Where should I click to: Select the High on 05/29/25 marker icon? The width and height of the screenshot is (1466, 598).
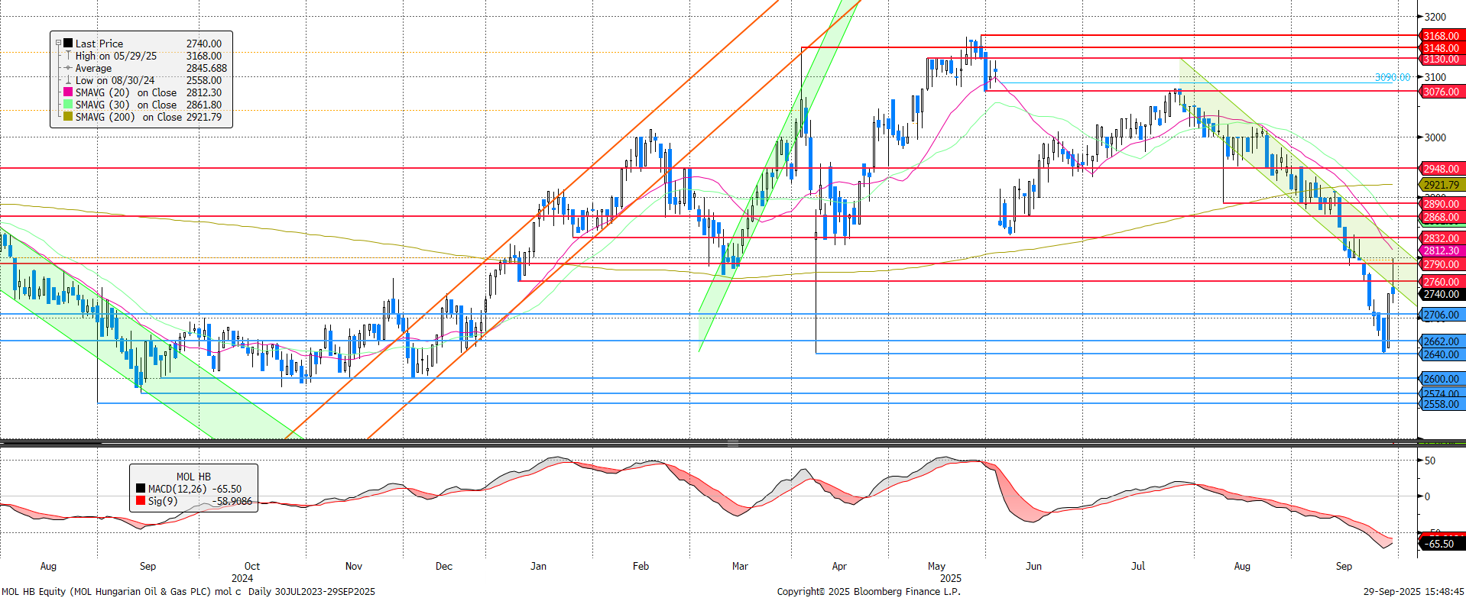(69, 56)
